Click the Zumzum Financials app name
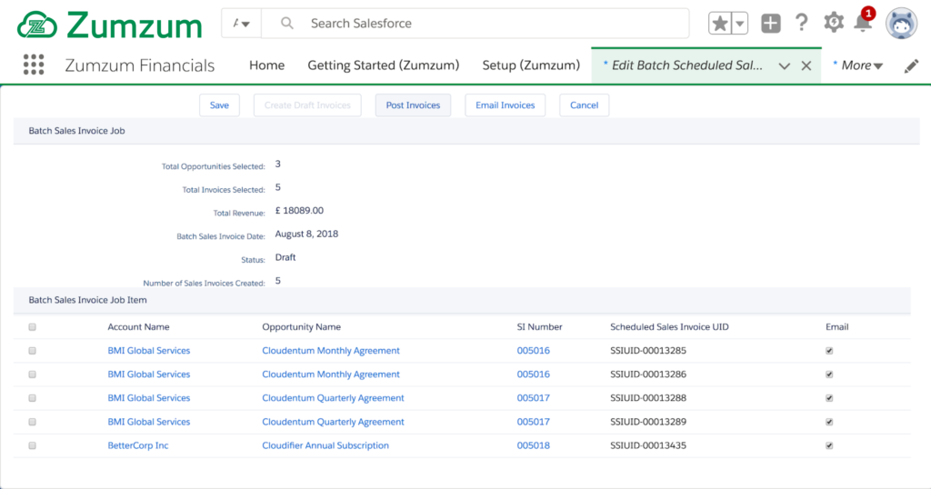The image size is (931, 489). 139,65
